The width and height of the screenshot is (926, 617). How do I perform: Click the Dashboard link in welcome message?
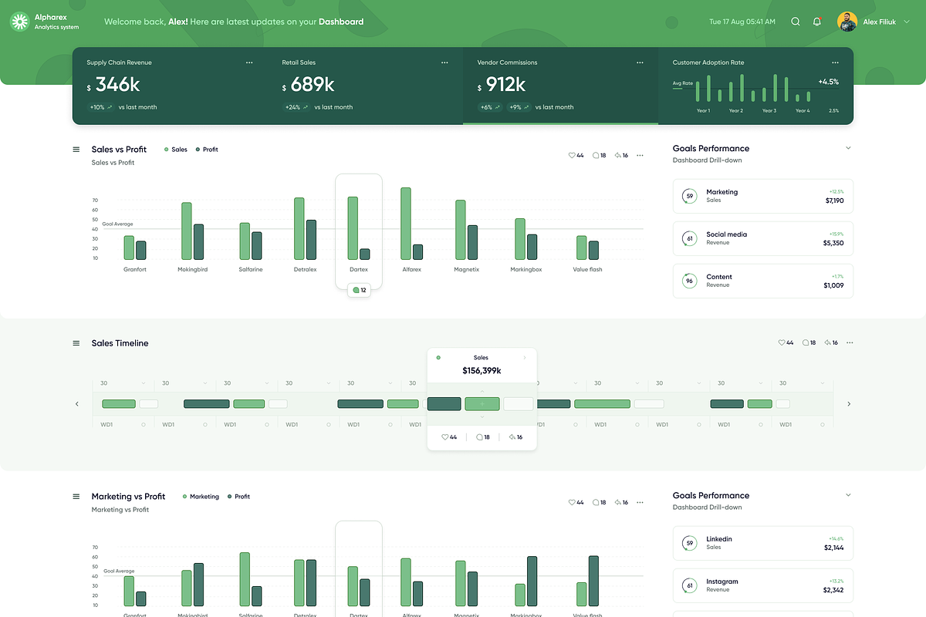coord(341,22)
